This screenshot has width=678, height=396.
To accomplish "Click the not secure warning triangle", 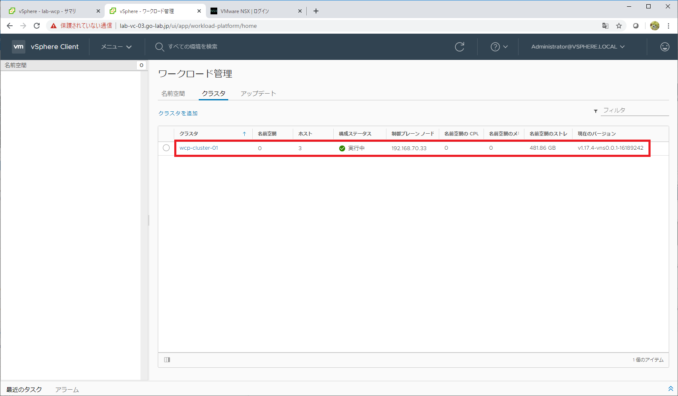I will coord(54,26).
